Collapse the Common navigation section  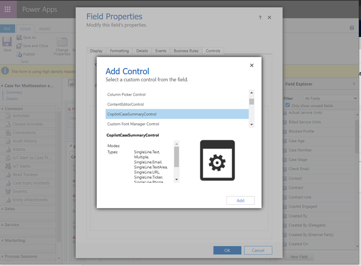pyautogui.click(x=3, y=109)
